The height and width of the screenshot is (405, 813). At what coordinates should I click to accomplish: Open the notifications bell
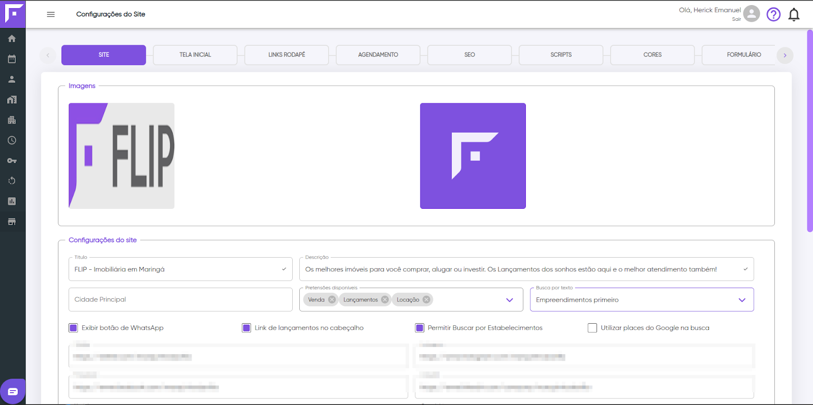click(794, 14)
